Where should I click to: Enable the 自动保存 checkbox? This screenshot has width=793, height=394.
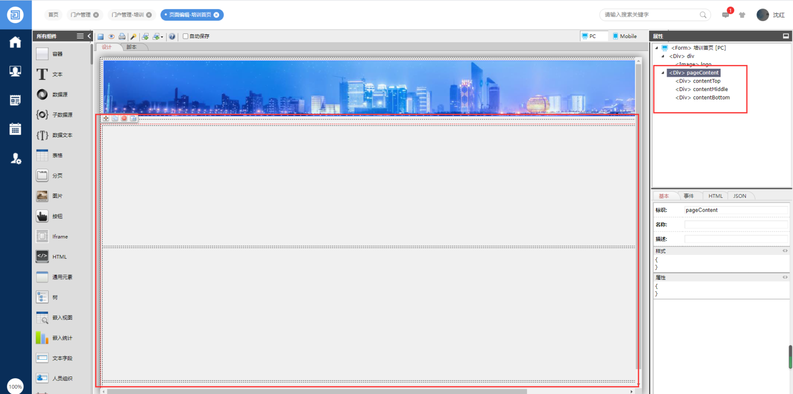[186, 36]
